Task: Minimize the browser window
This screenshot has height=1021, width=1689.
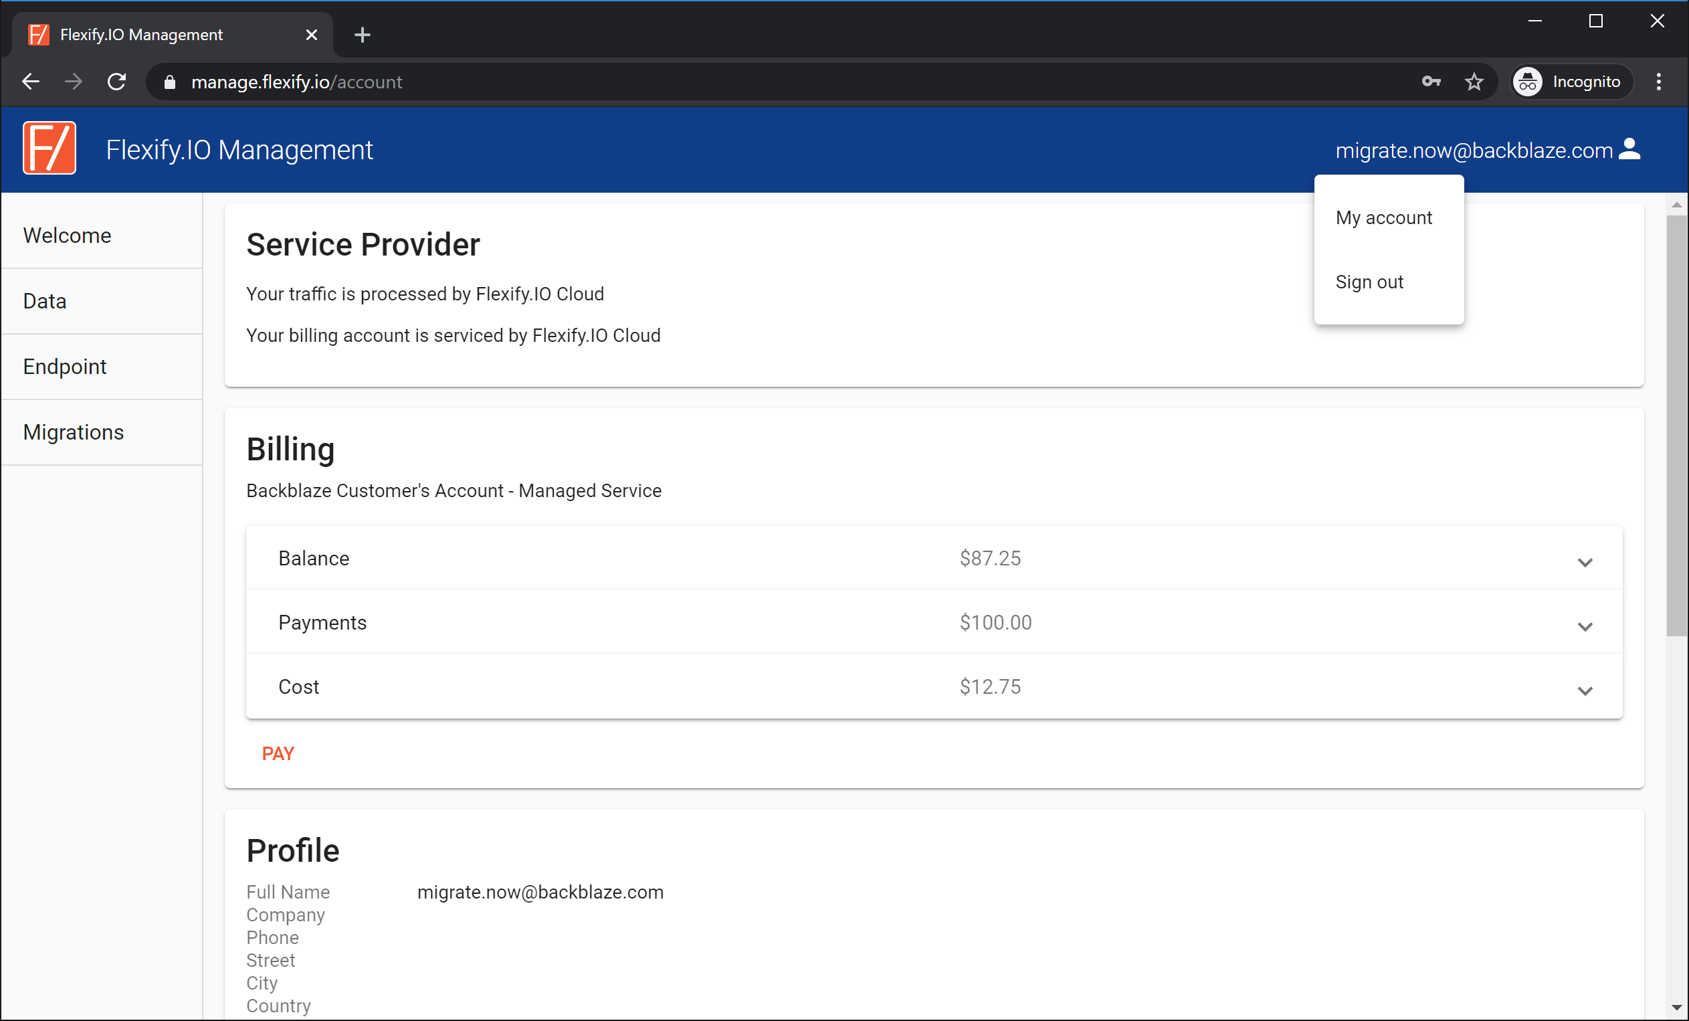Action: click(1534, 21)
